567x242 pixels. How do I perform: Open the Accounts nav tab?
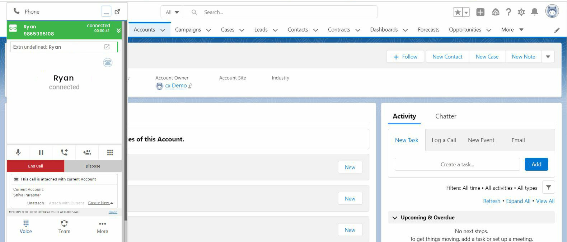click(144, 30)
